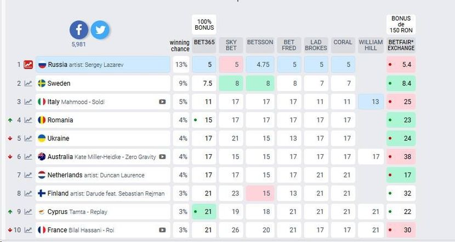455x242 pixels.
Task: Open the 100% BONUS offer
Action: pyautogui.click(x=204, y=24)
